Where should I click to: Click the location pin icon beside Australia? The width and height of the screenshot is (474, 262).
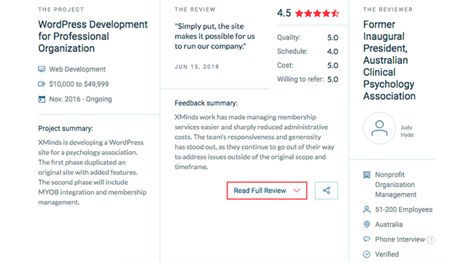click(367, 224)
